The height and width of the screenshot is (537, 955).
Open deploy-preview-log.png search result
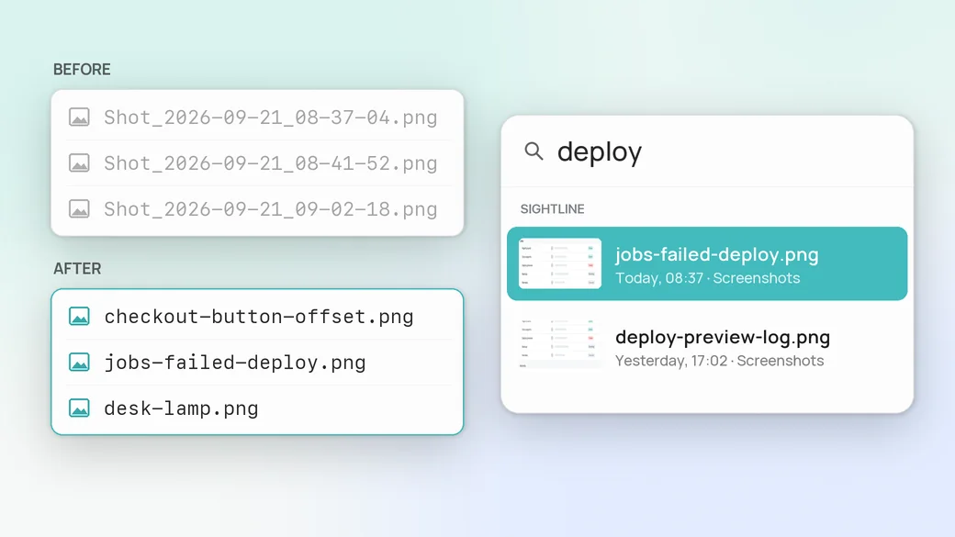(707, 346)
